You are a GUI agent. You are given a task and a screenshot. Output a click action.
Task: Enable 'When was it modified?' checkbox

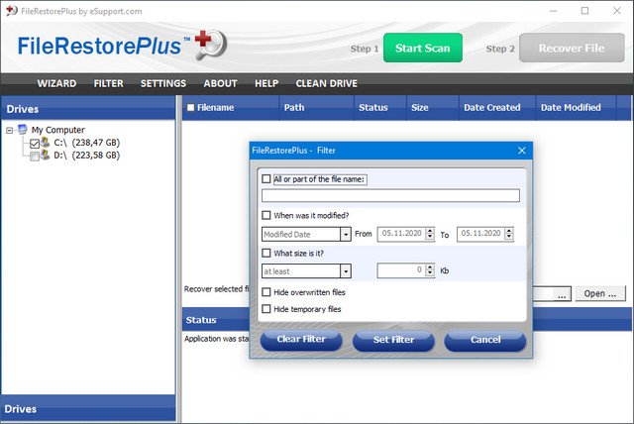266,215
